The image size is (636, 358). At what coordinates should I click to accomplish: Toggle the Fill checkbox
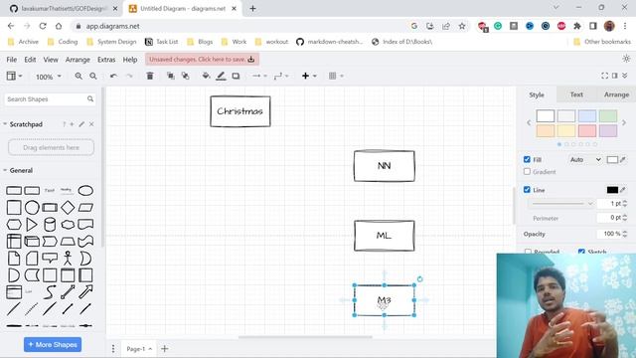click(x=527, y=159)
